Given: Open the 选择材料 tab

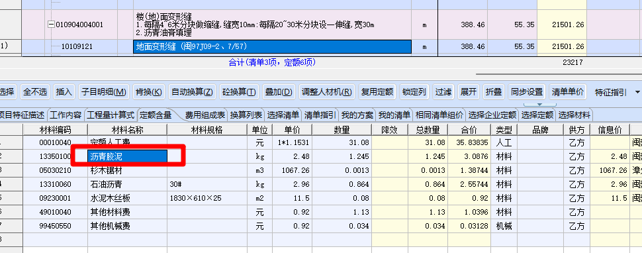Looking at the screenshot, I should click(574, 115).
